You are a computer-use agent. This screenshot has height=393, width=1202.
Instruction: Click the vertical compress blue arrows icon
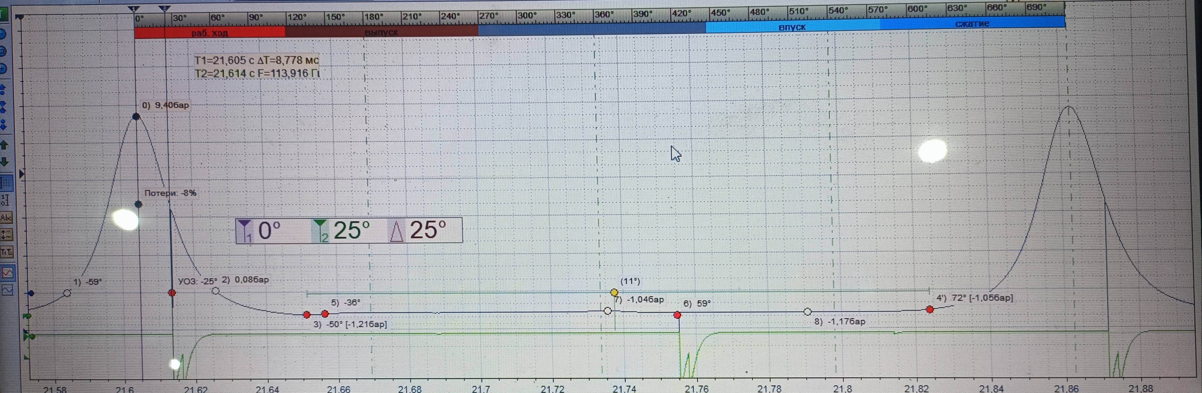click(x=3, y=108)
